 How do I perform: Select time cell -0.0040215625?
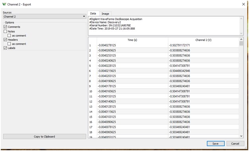pyautogui.click(x=132, y=71)
